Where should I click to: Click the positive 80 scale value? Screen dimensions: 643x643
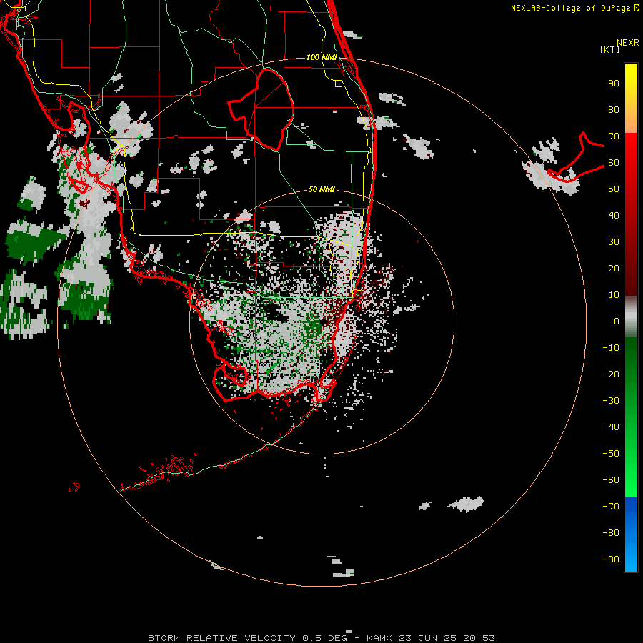614,110
